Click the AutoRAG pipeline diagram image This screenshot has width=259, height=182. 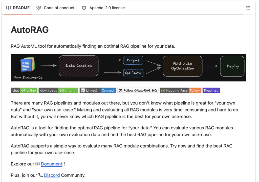[128, 67]
